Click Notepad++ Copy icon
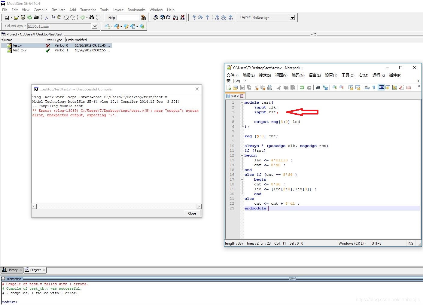Screen dimensions: 423x305 tap(286, 87)
